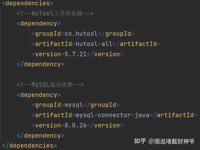This screenshot has width=200, height=150.
Task: Click the opening dependencies tag
Action: click(28, 3)
